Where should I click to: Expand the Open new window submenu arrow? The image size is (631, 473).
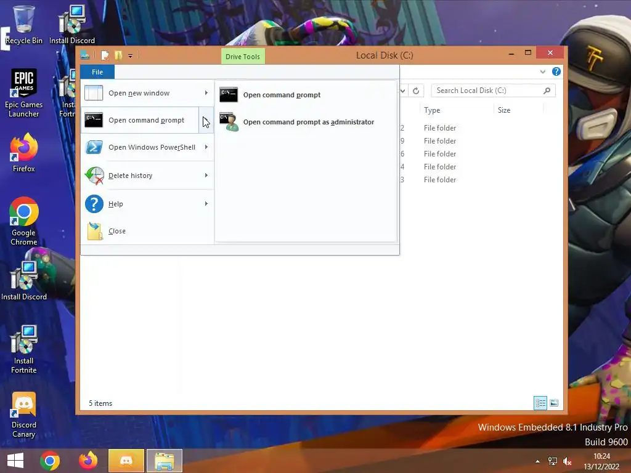(206, 93)
